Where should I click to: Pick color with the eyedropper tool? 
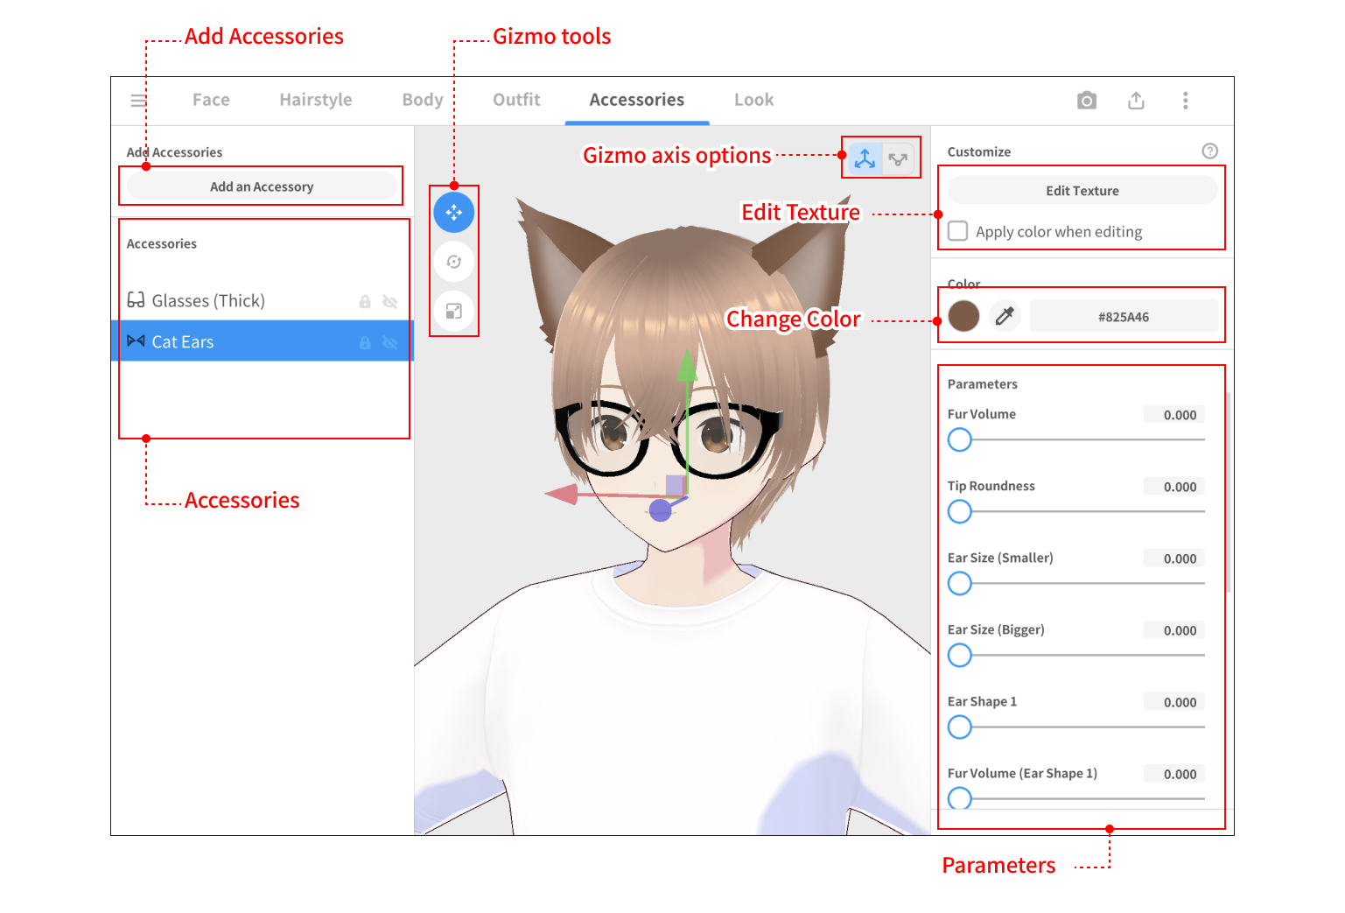click(1005, 316)
